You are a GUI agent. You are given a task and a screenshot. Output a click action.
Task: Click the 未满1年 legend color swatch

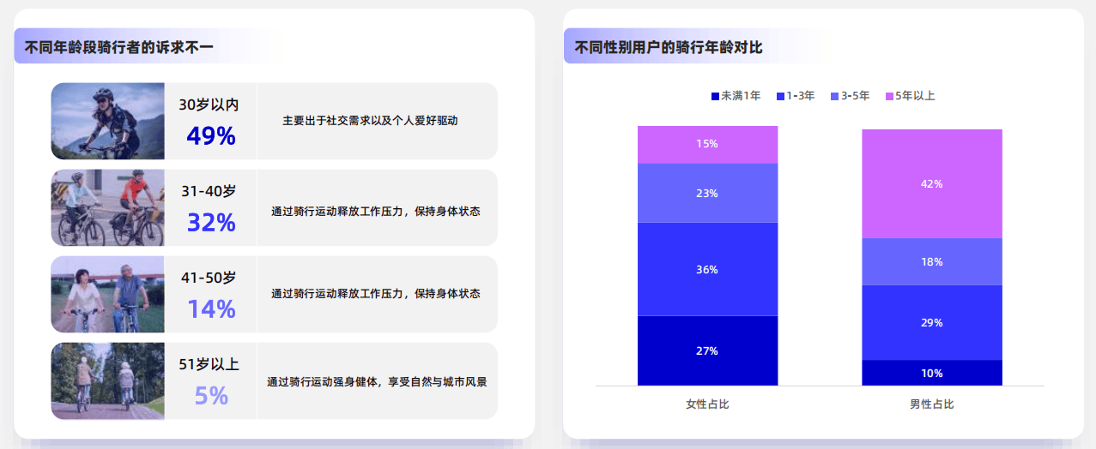click(x=716, y=96)
